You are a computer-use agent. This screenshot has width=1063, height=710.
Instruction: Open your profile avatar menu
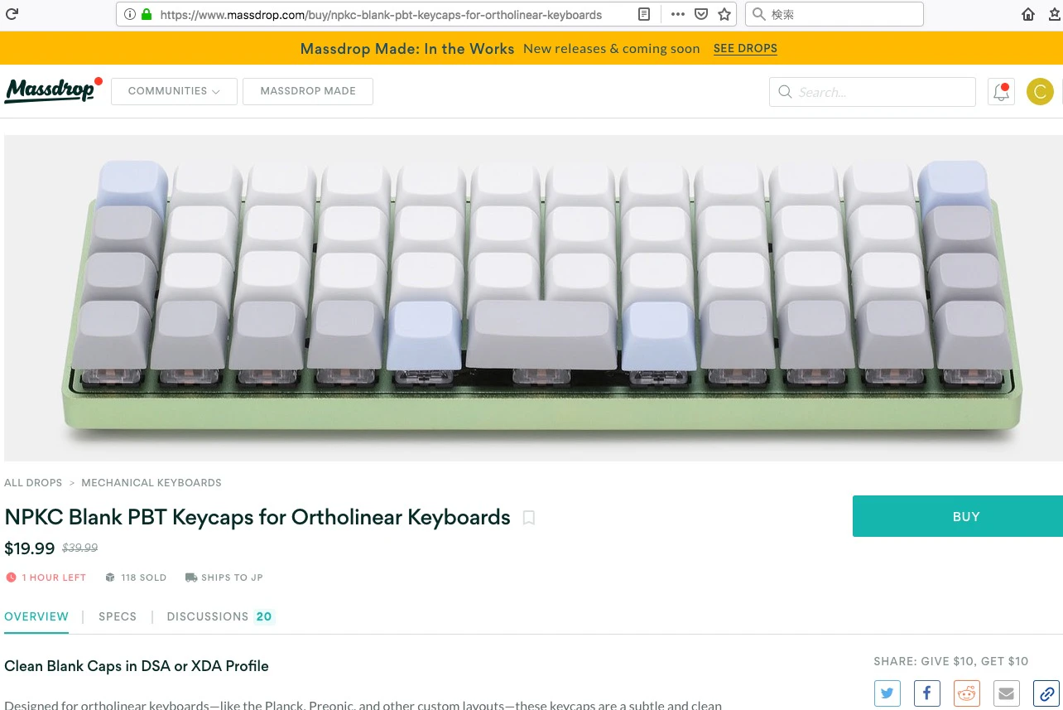[1040, 91]
